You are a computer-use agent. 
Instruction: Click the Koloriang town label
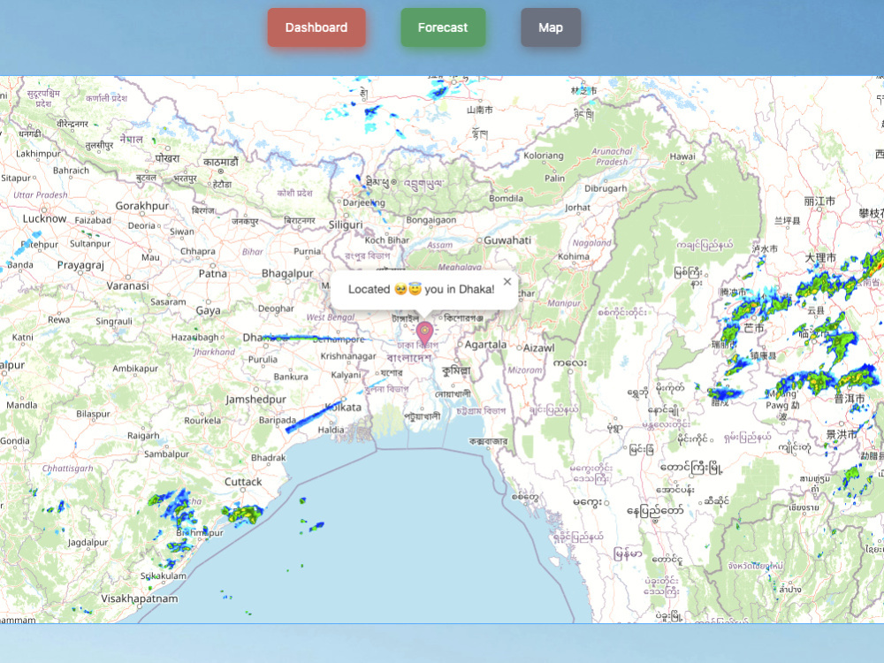coord(544,156)
